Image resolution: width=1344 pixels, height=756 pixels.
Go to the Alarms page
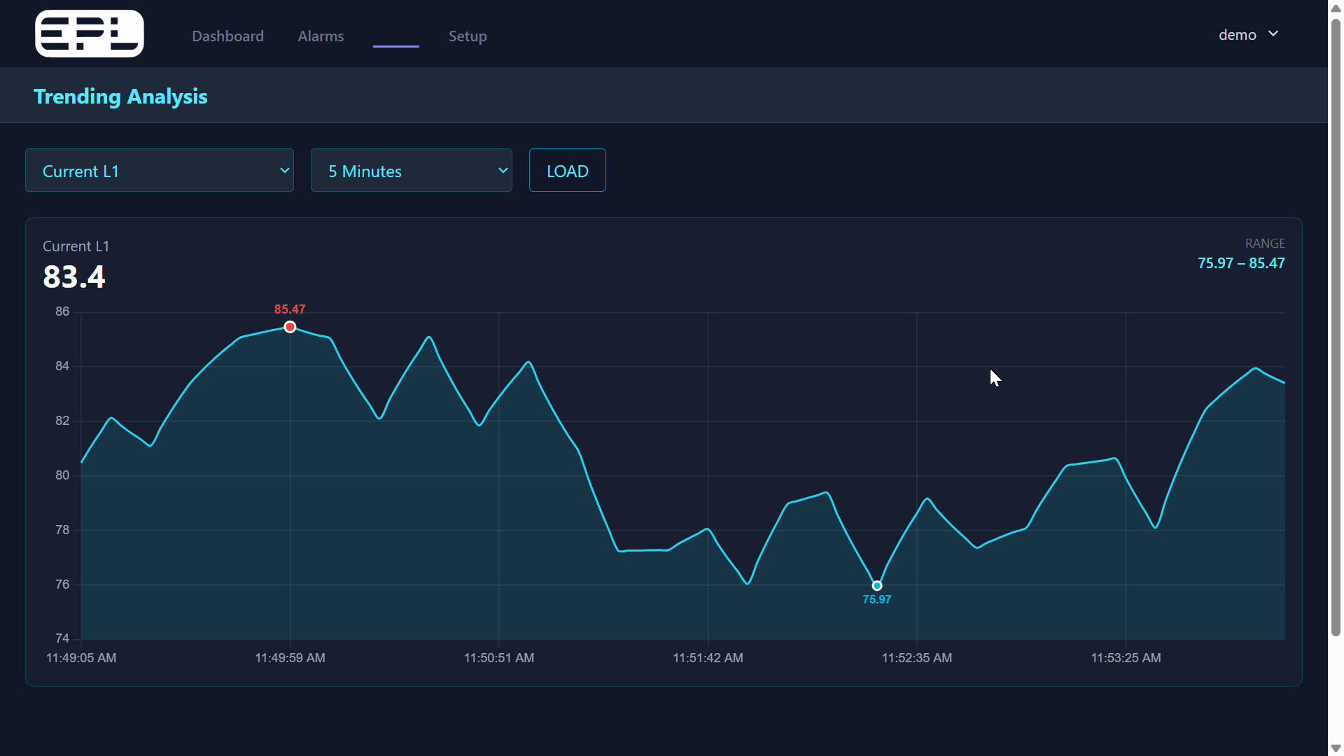[321, 36]
